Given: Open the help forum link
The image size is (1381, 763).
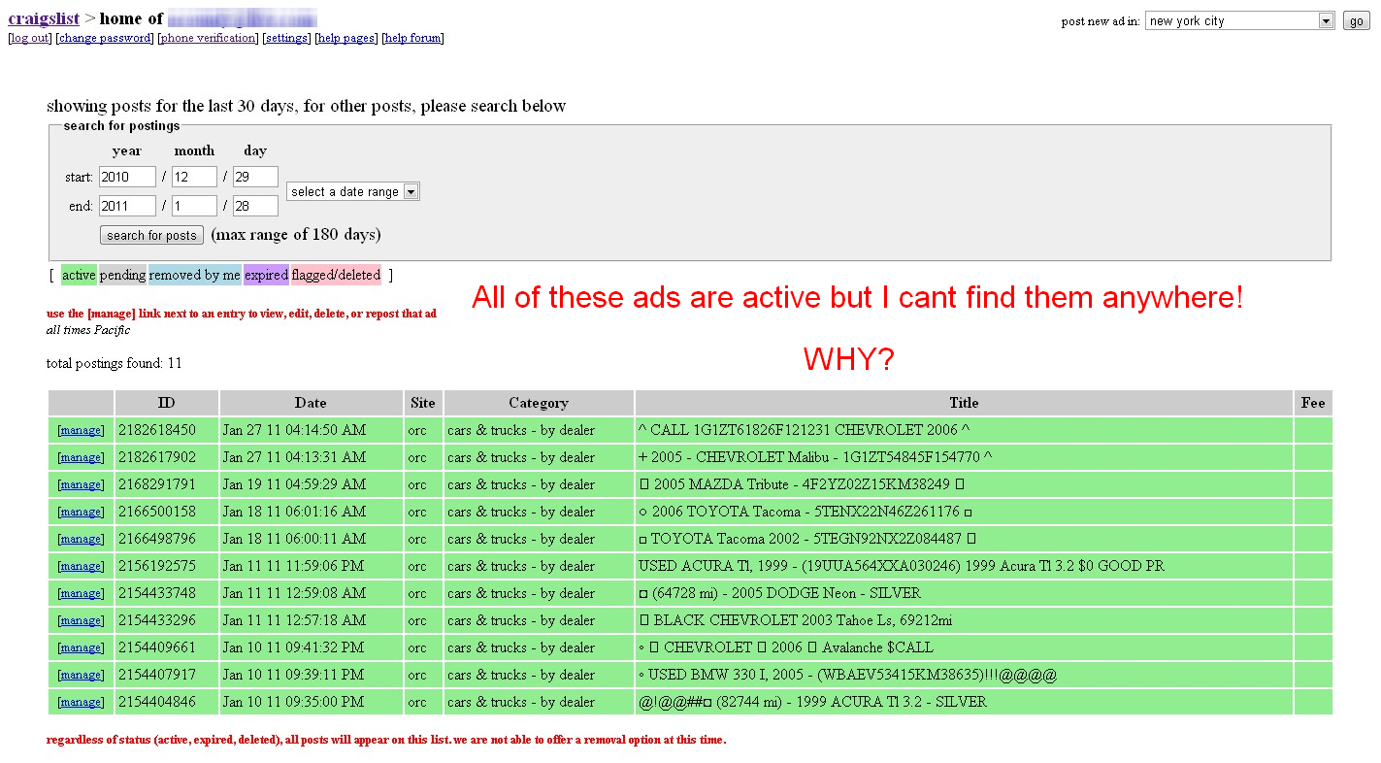Looking at the screenshot, I should (x=412, y=38).
